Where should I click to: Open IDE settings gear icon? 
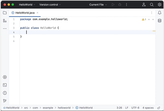159,5
